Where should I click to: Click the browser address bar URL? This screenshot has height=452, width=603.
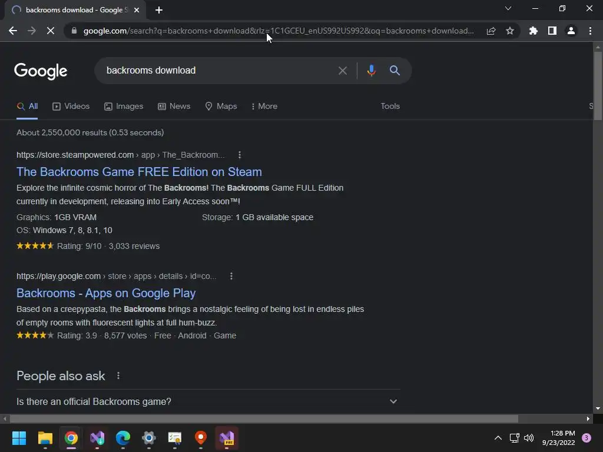pyautogui.click(x=279, y=31)
